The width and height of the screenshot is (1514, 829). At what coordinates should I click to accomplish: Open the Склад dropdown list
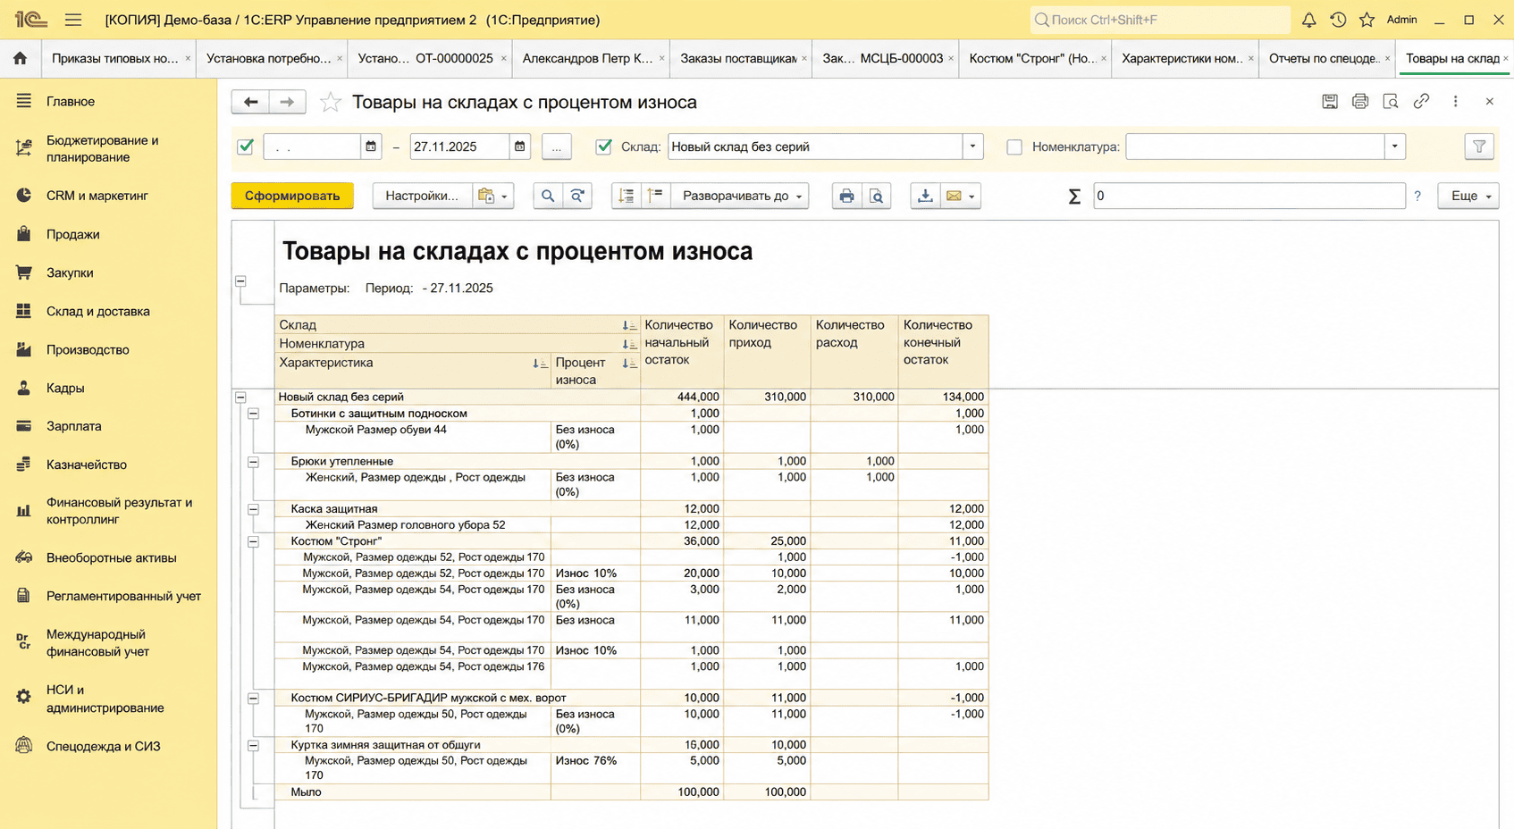[972, 147]
